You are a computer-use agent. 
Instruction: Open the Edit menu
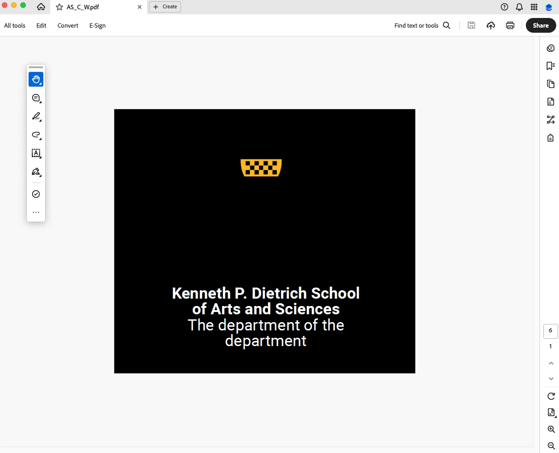pos(41,25)
